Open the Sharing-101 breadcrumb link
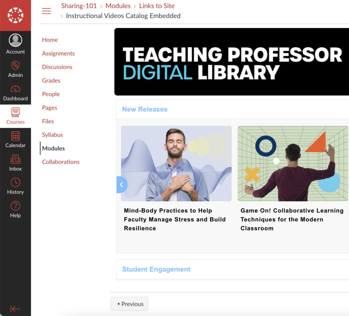 [79, 6]
